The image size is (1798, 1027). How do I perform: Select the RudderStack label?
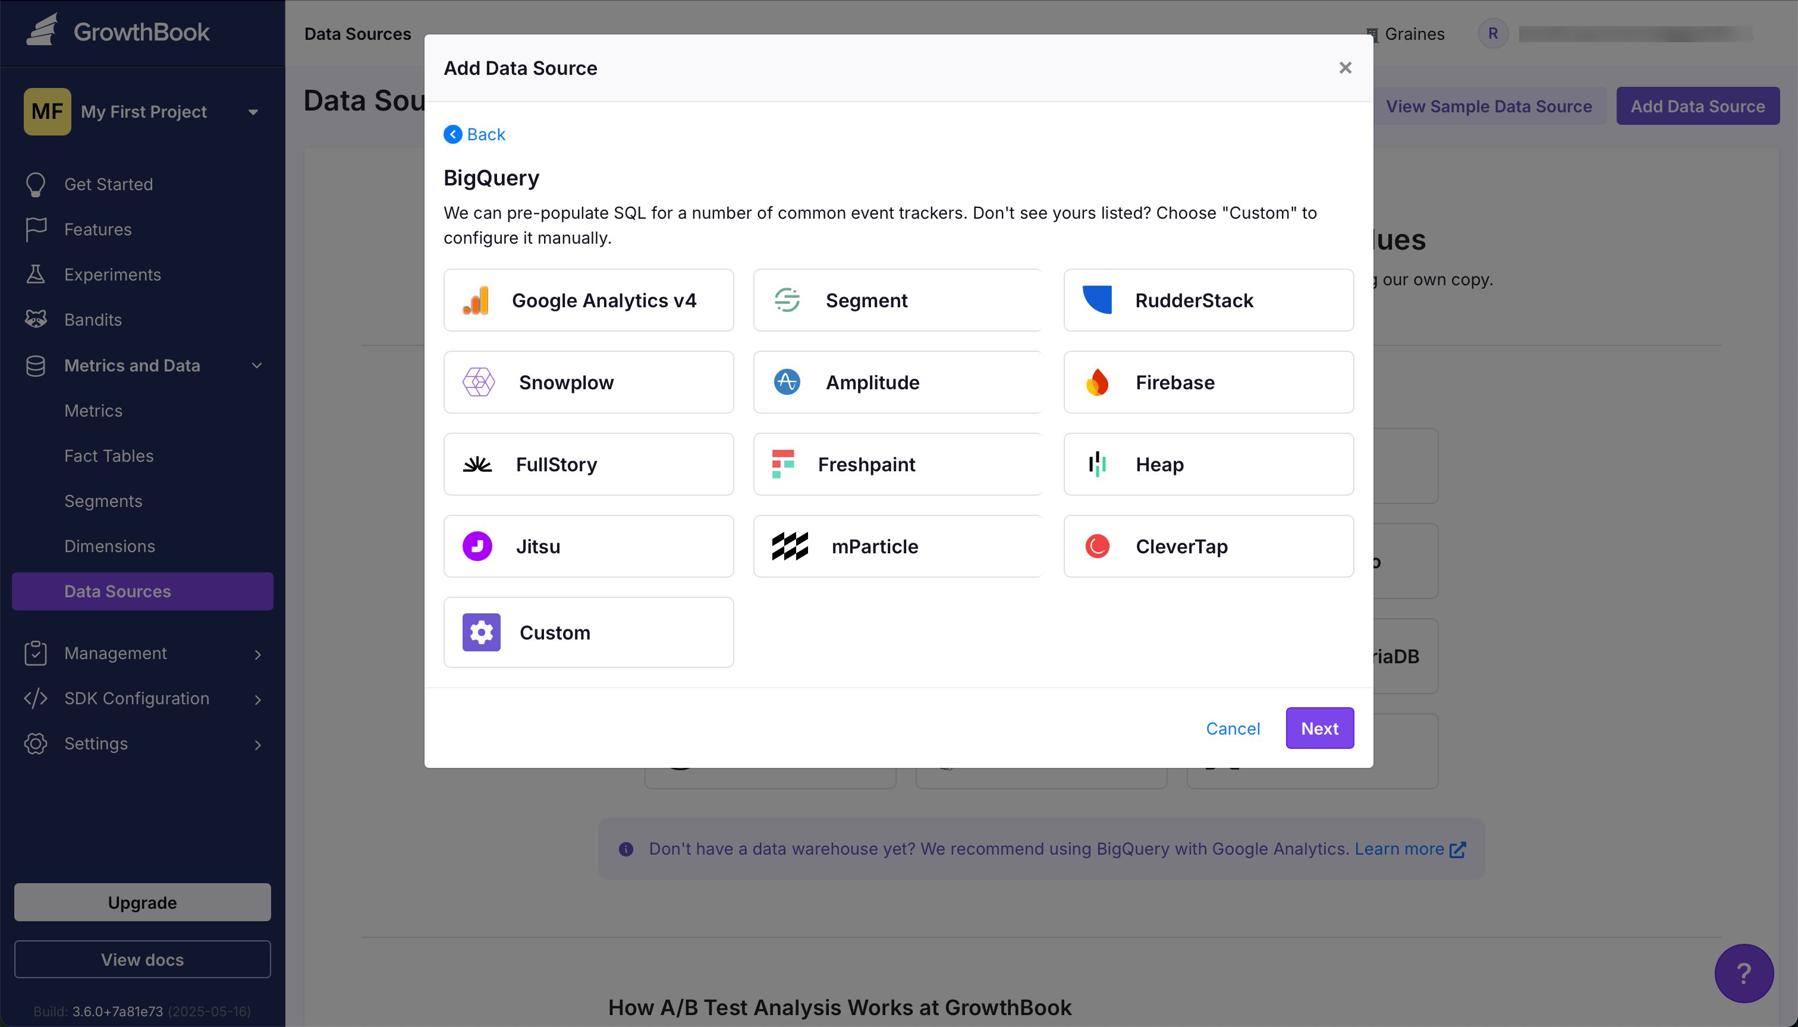click(1194, 301)
